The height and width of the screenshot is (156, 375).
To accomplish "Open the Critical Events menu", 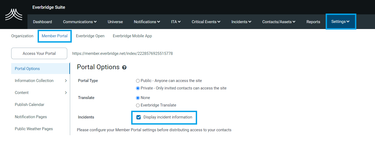I will [206, 22].
